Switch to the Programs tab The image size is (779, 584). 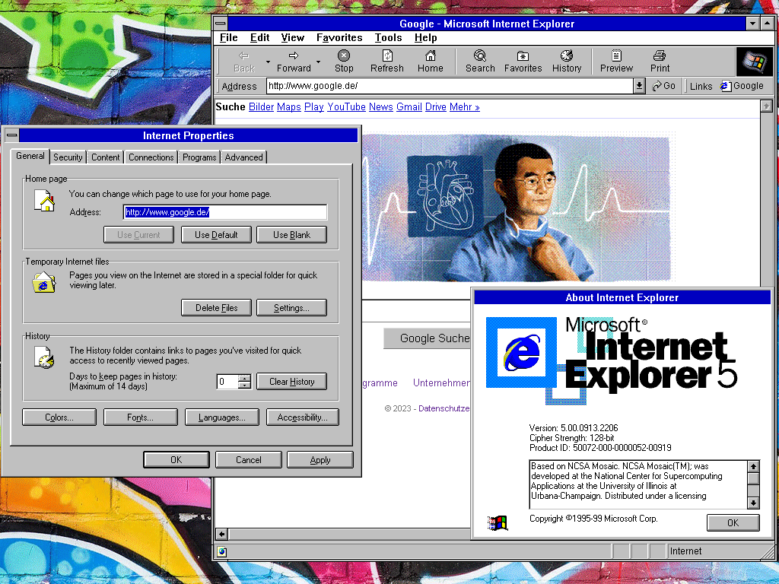coord(199,157)
